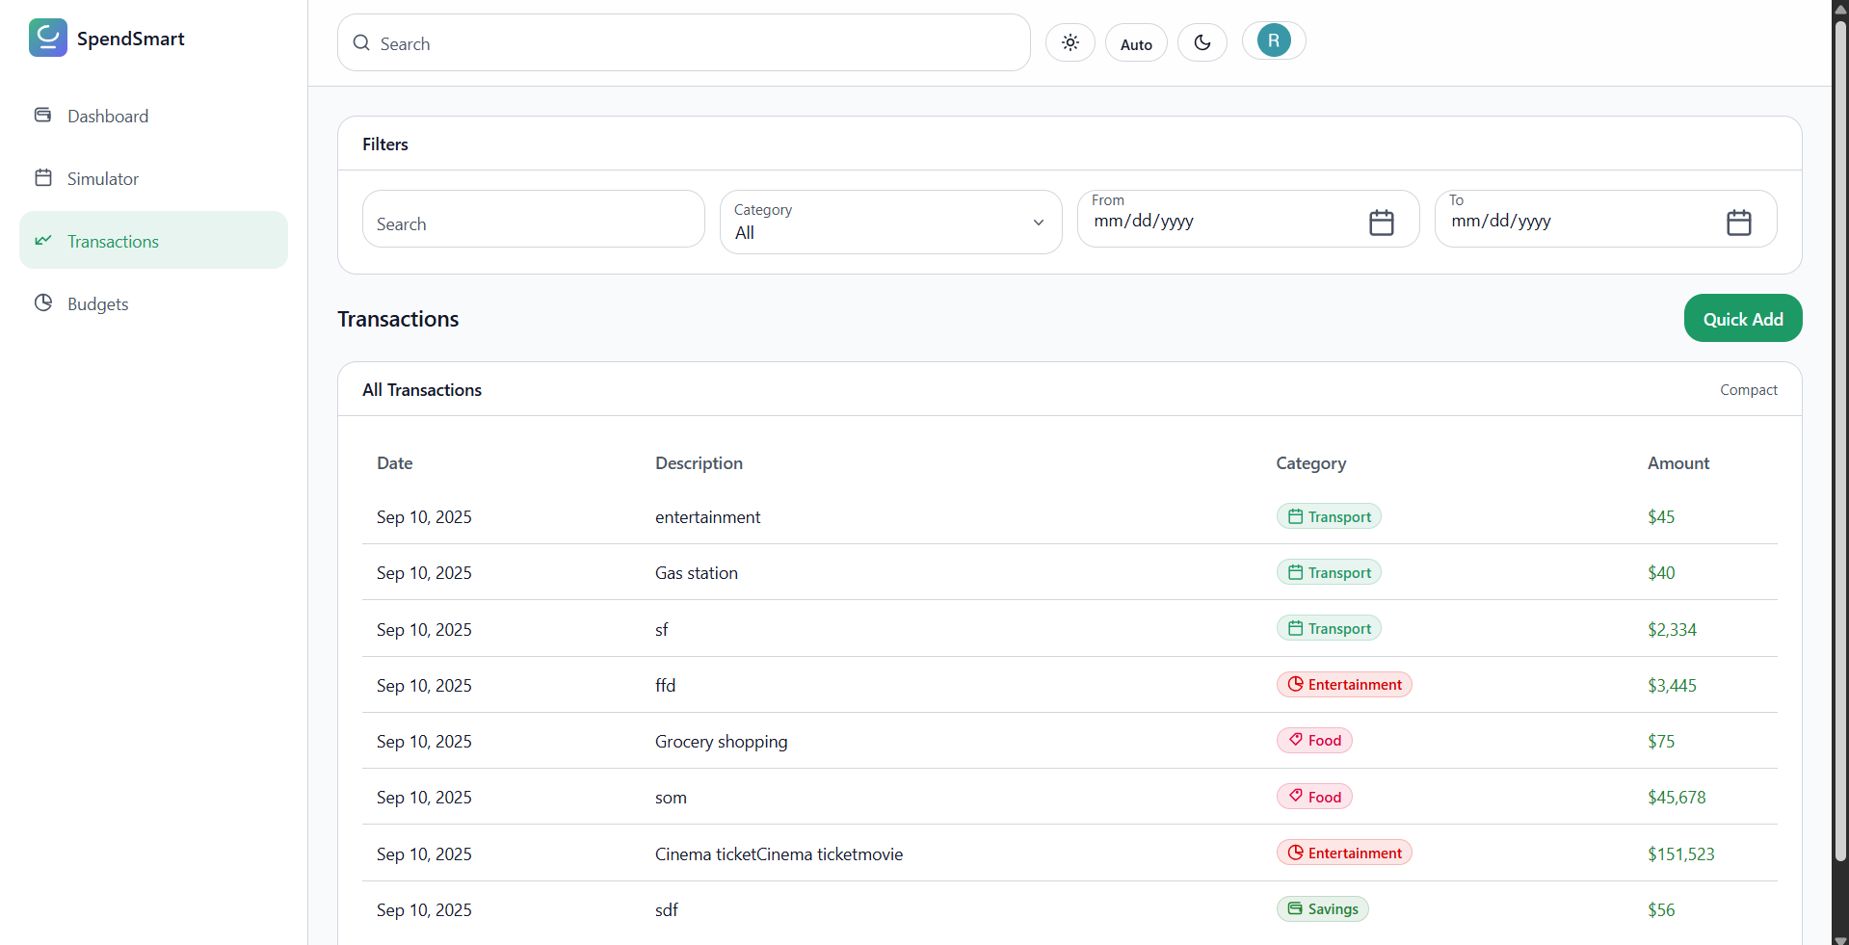Open the Simulator page
The image size is (1849, 945).
pyautogui.click(x=153, y=178)
